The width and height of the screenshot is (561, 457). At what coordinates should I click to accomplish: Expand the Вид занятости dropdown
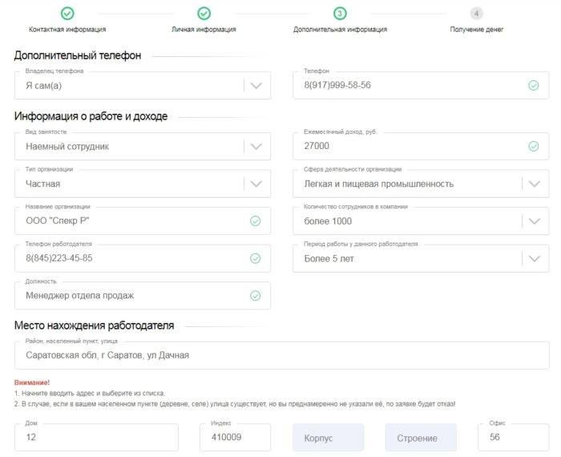click(x=255, y=146)
